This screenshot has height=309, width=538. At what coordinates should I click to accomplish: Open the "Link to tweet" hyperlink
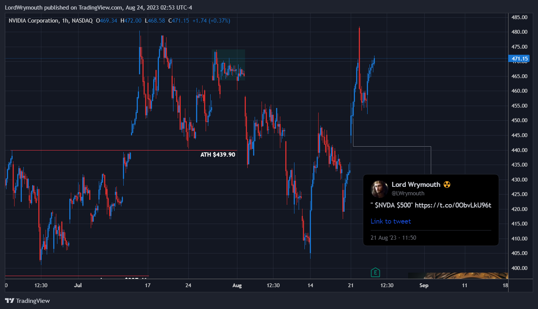click(391, 221)
